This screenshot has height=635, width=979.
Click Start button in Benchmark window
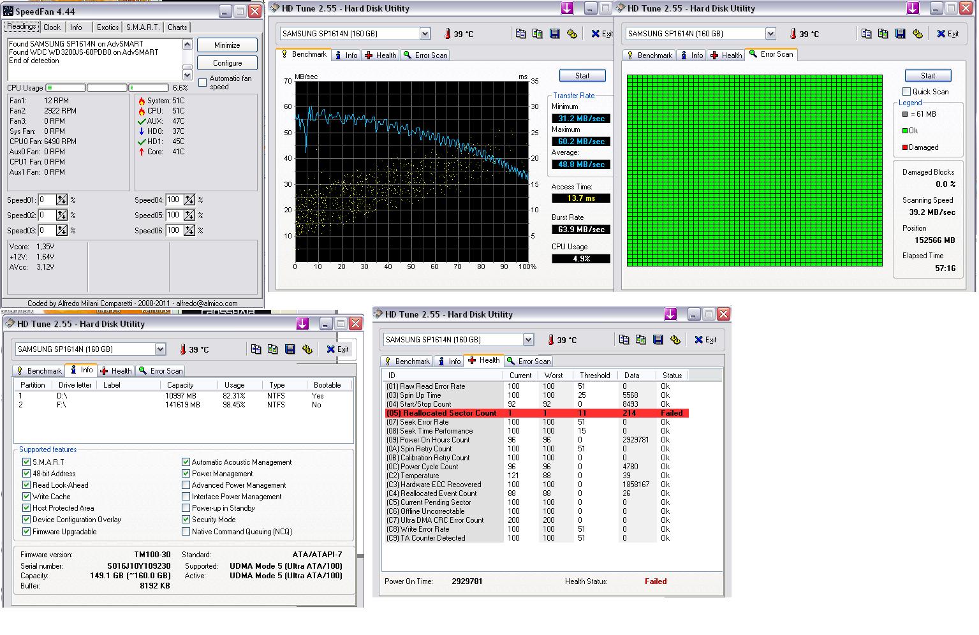[x=582, y=76]
